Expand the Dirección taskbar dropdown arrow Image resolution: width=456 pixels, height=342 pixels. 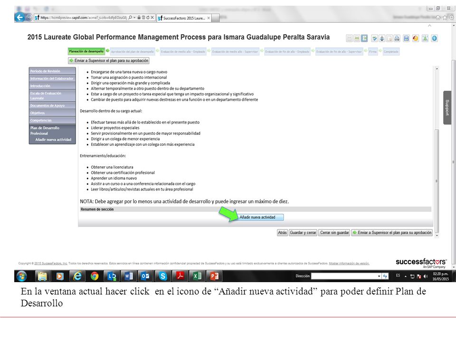(379, 276)
